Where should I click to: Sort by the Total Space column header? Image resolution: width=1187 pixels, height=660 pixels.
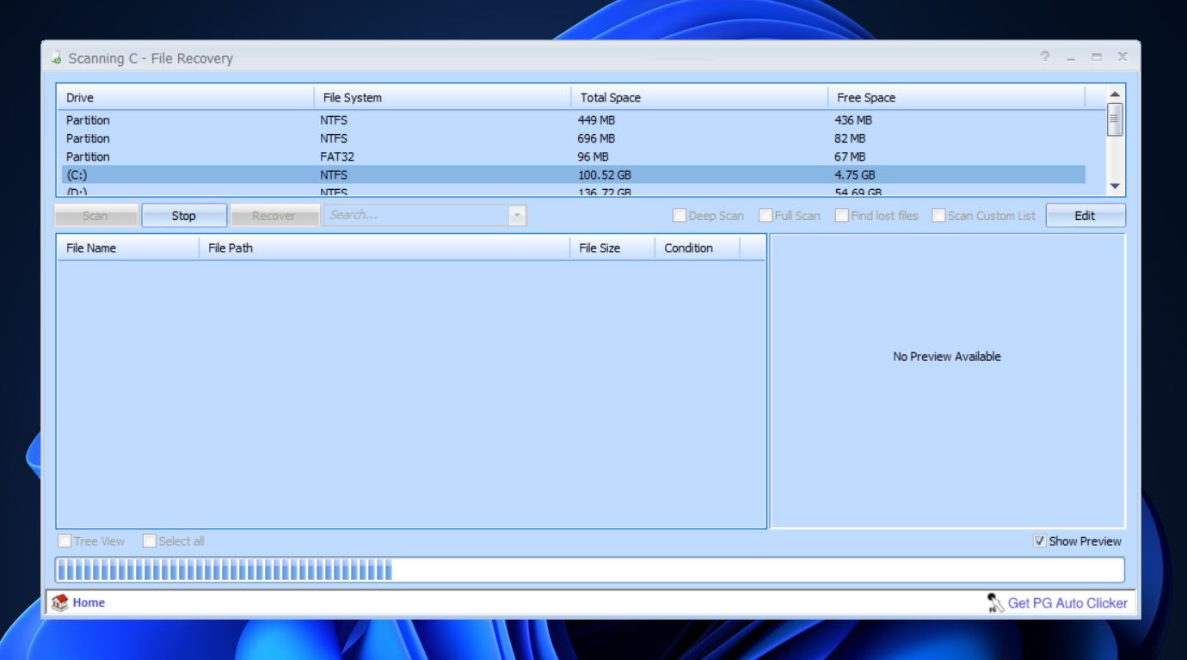pos(699,98)
